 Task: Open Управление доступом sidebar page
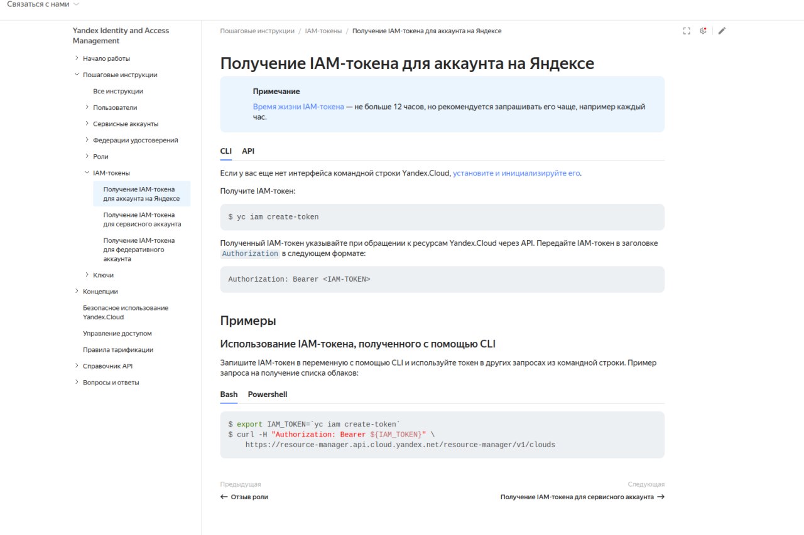117,334
